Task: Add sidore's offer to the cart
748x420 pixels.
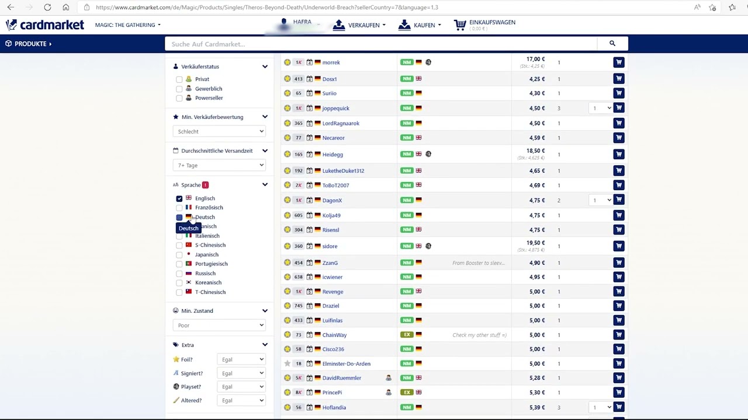Action: click(x=619, y=246)
